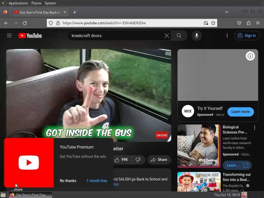Dismiss Premium popup with No thanks
264x198 pixels.
(x=68, y=181)
